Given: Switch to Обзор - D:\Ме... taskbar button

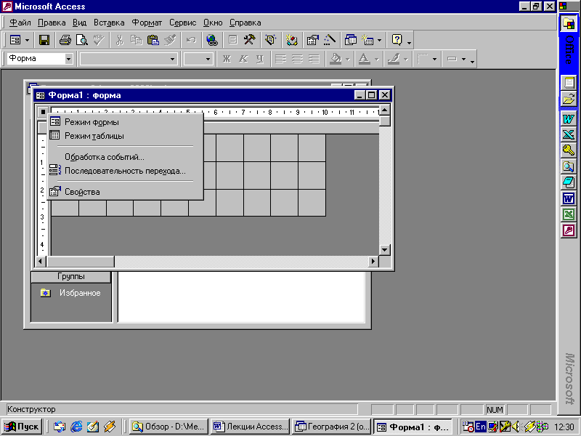Looking at the screenshot, I should [x=168, y=427].
